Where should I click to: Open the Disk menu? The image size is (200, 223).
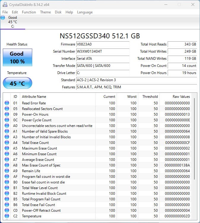(x=58, y=12)
